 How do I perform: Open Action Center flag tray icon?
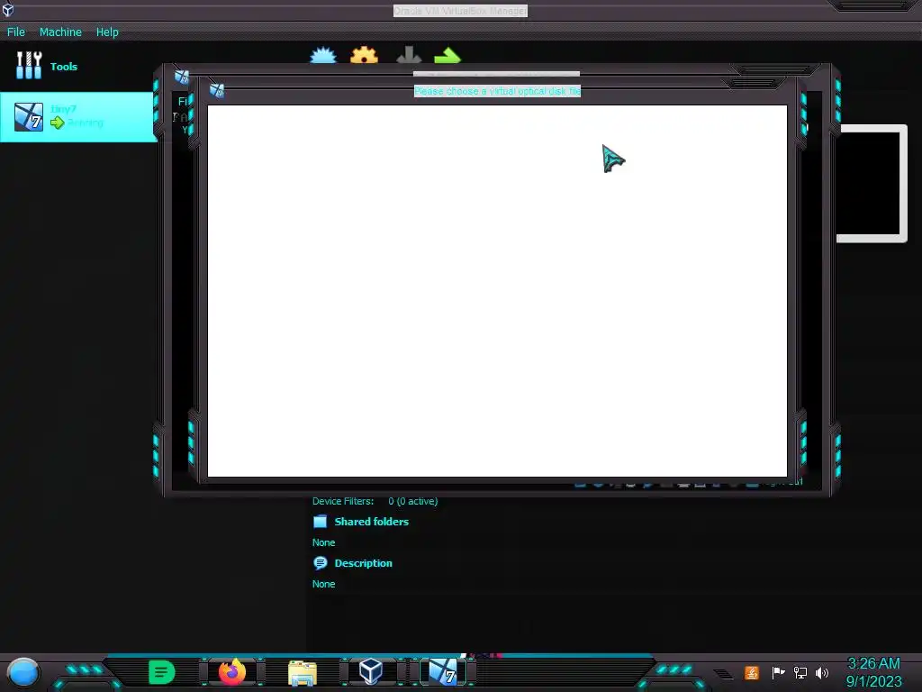coord(778,672)
